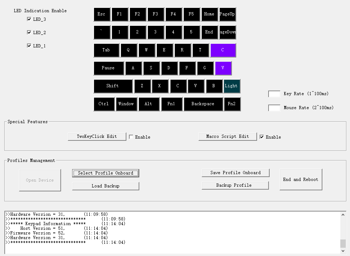Viewport: 350px width, 256px height.
Task: Select the number 1 key
Action: (120, 32)
